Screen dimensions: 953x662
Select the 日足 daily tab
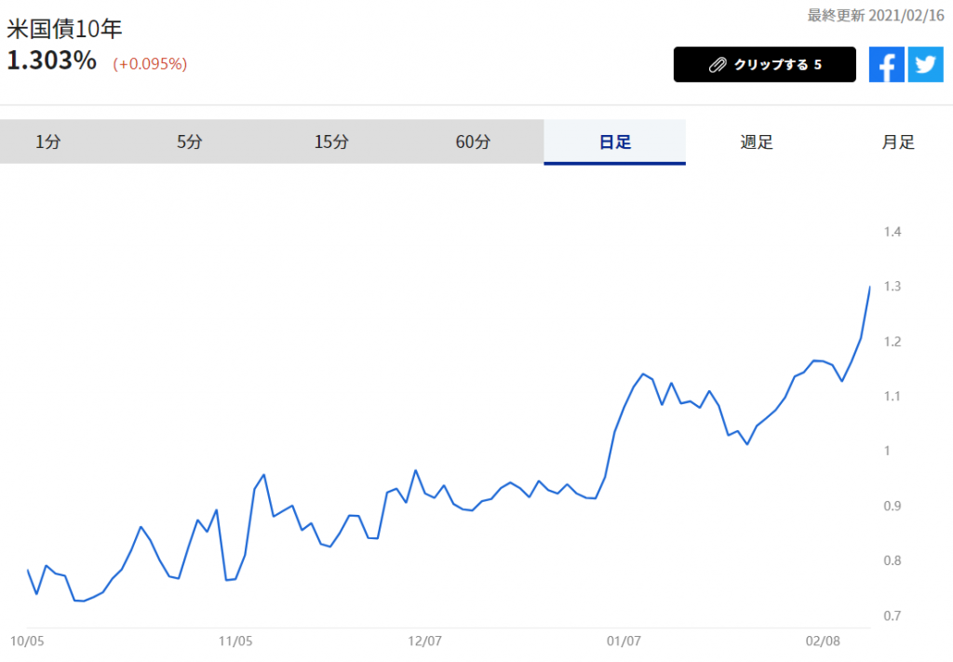coord(614,142)
